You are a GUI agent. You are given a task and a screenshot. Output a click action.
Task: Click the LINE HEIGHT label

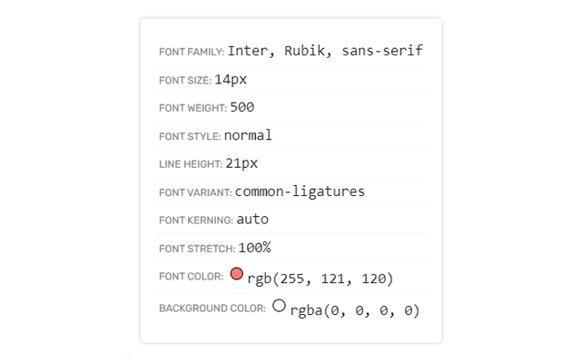191,165
